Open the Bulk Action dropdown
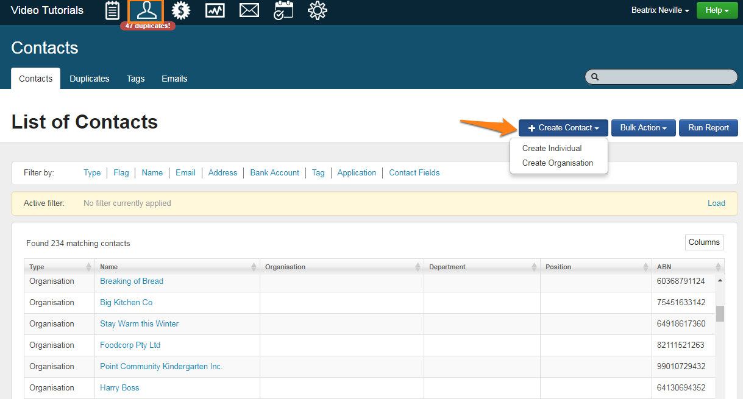Image resolution: width=743 pixels, height=399 pixels. point(643,128)
